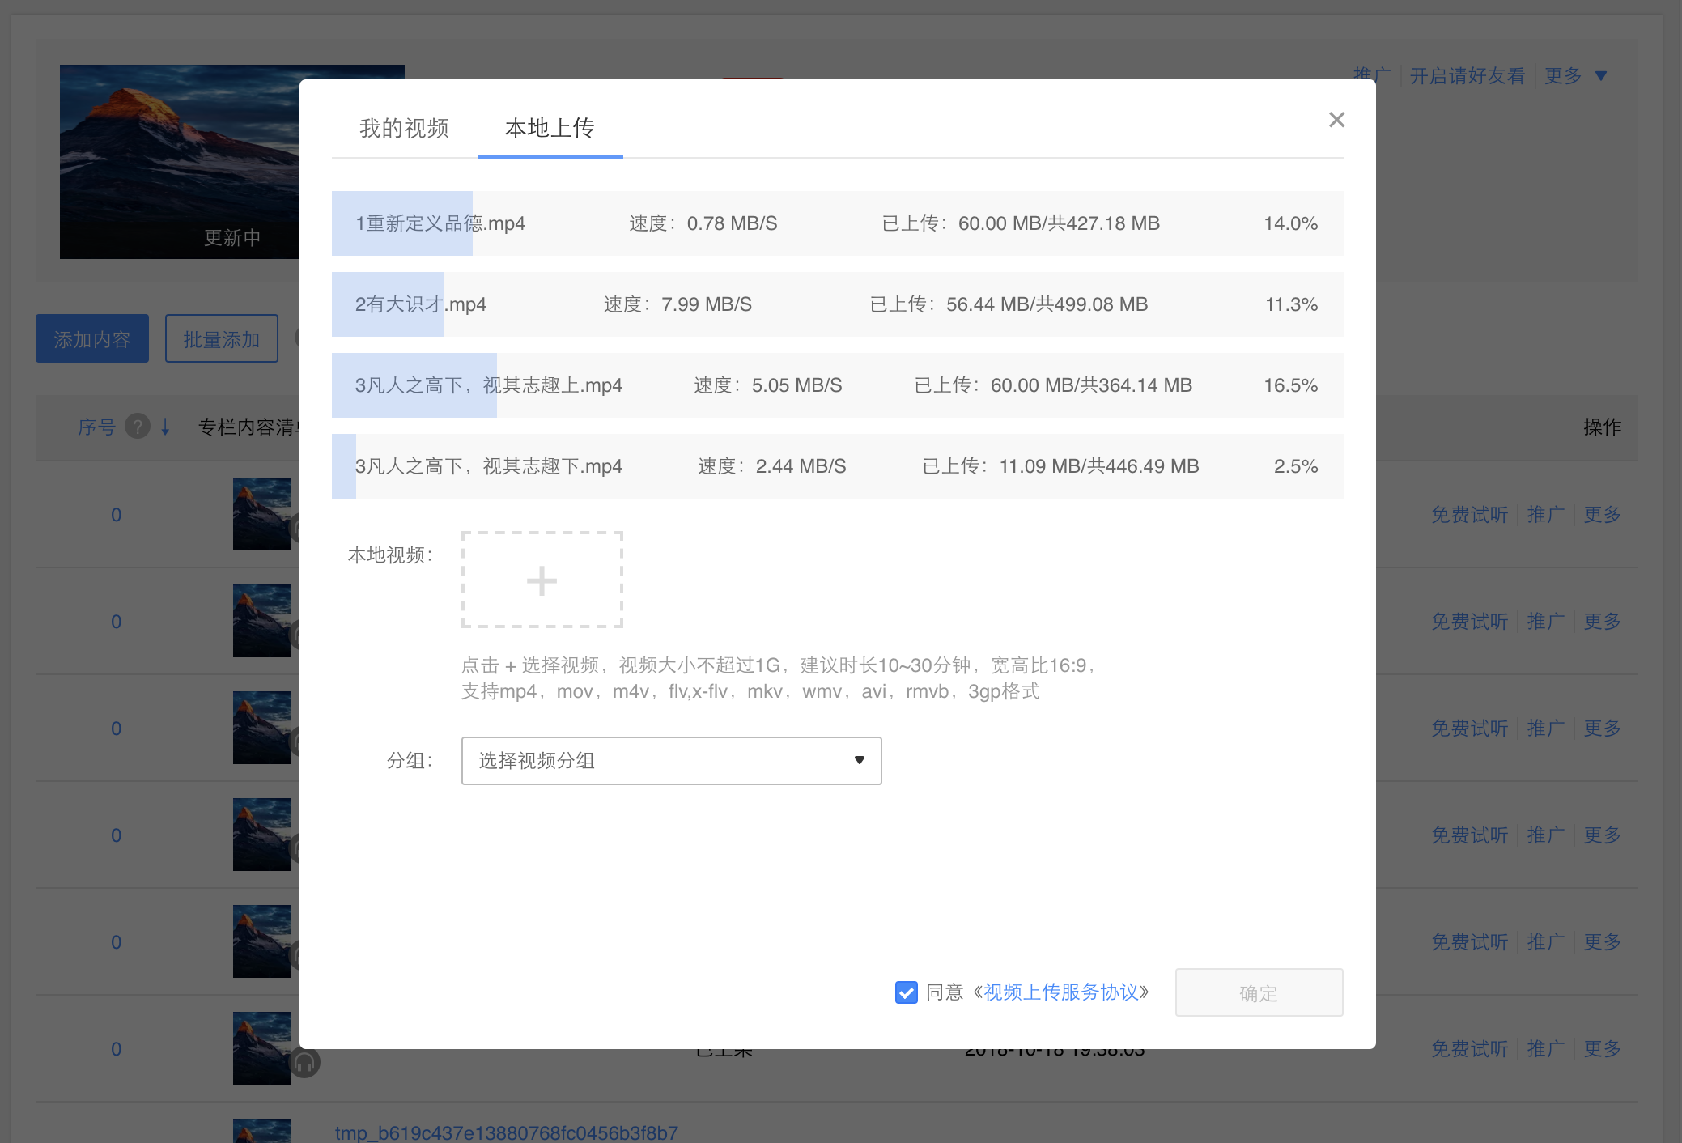Screen dimensions: 1682x1143
Task: Click 免费试听 in fourth content row
Action: pos(1469,835)
